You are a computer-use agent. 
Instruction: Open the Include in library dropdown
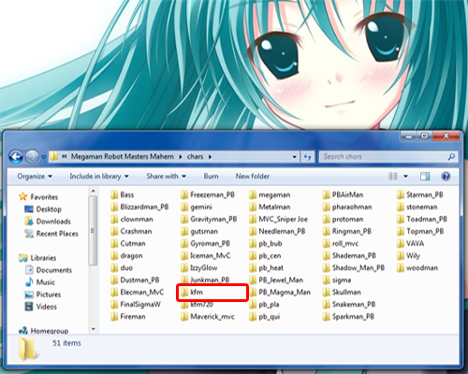99,177
